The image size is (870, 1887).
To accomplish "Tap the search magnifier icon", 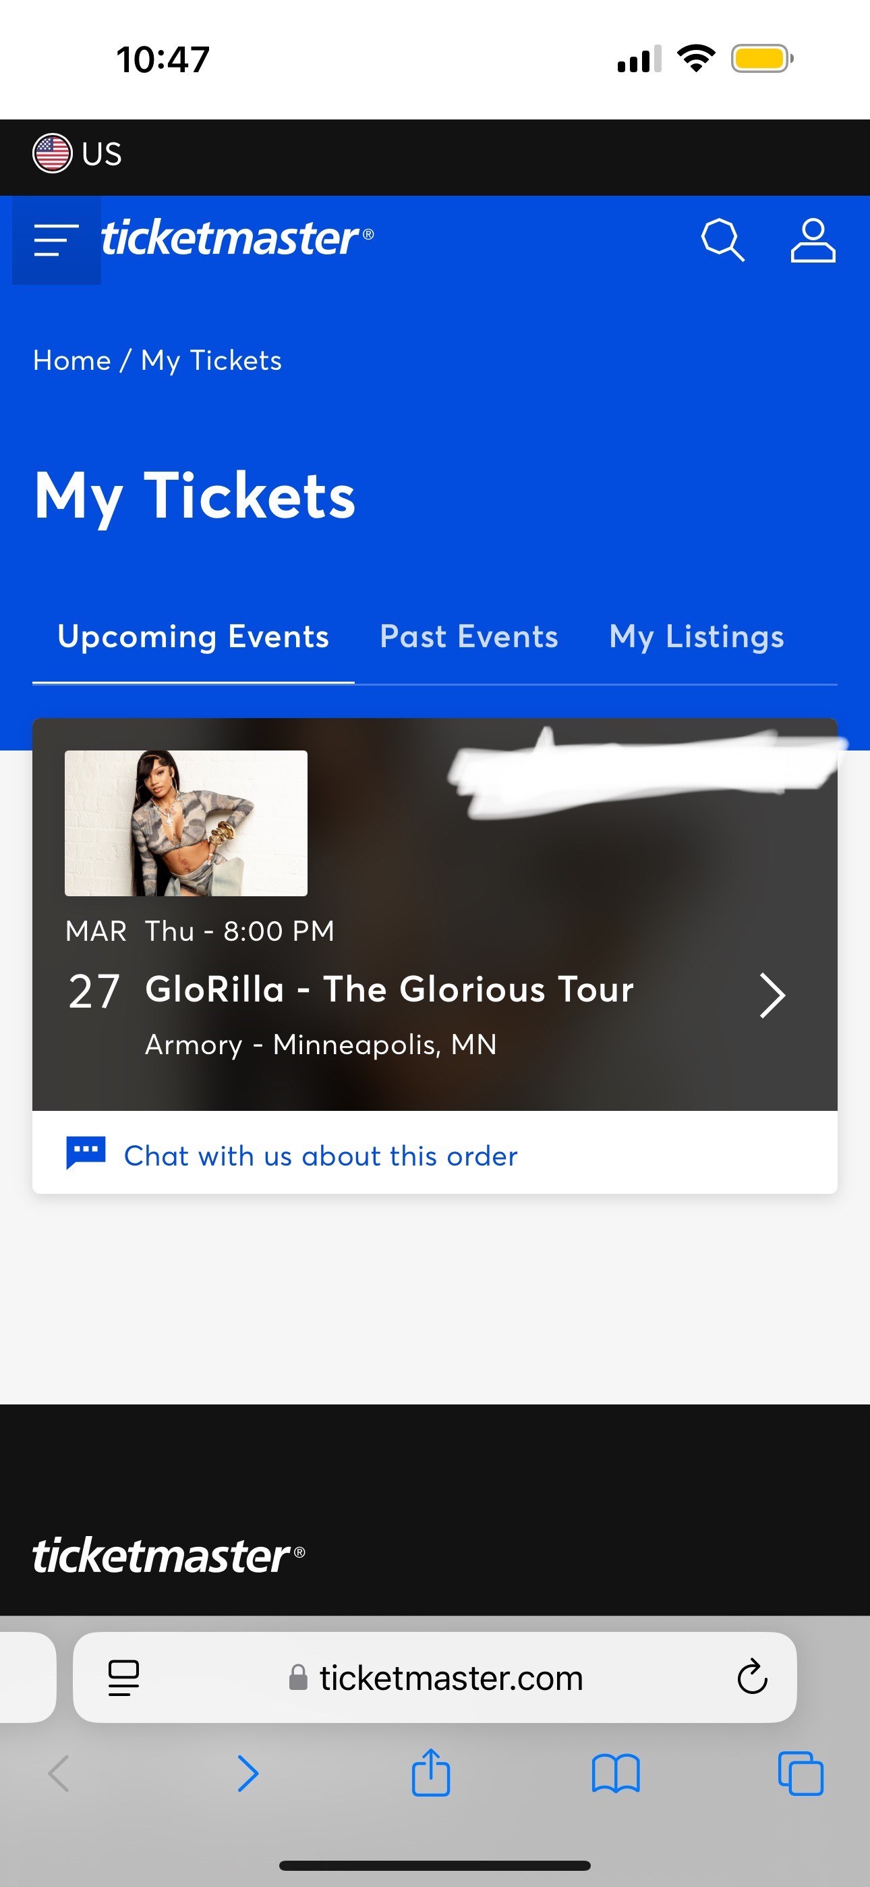I will 722,240.
